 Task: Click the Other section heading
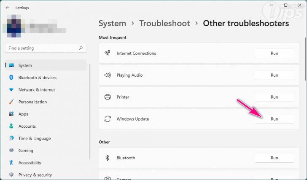pos(104,142)
